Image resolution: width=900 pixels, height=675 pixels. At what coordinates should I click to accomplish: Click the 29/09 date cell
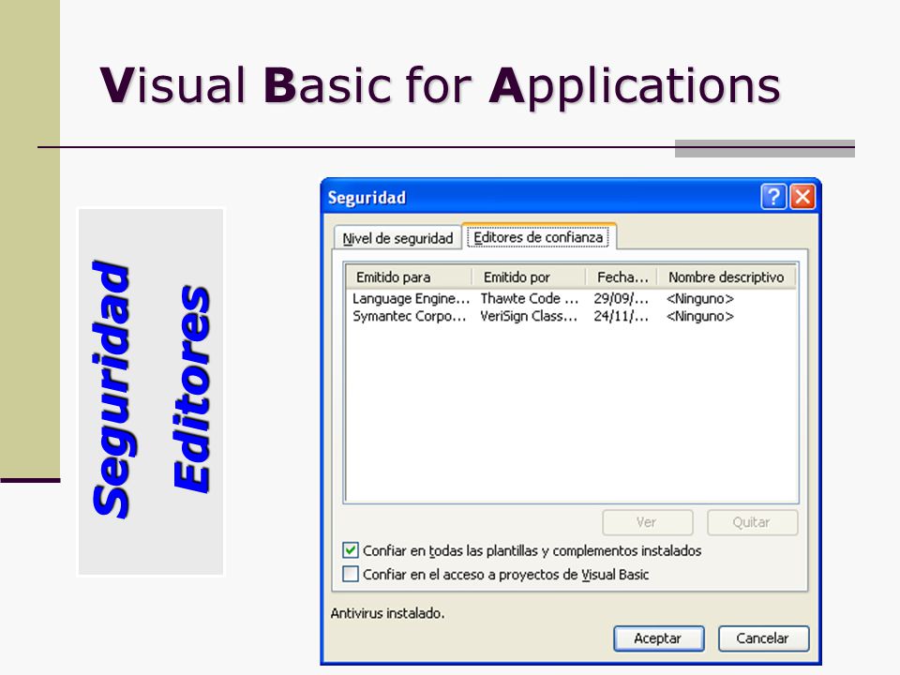point(621,298)
